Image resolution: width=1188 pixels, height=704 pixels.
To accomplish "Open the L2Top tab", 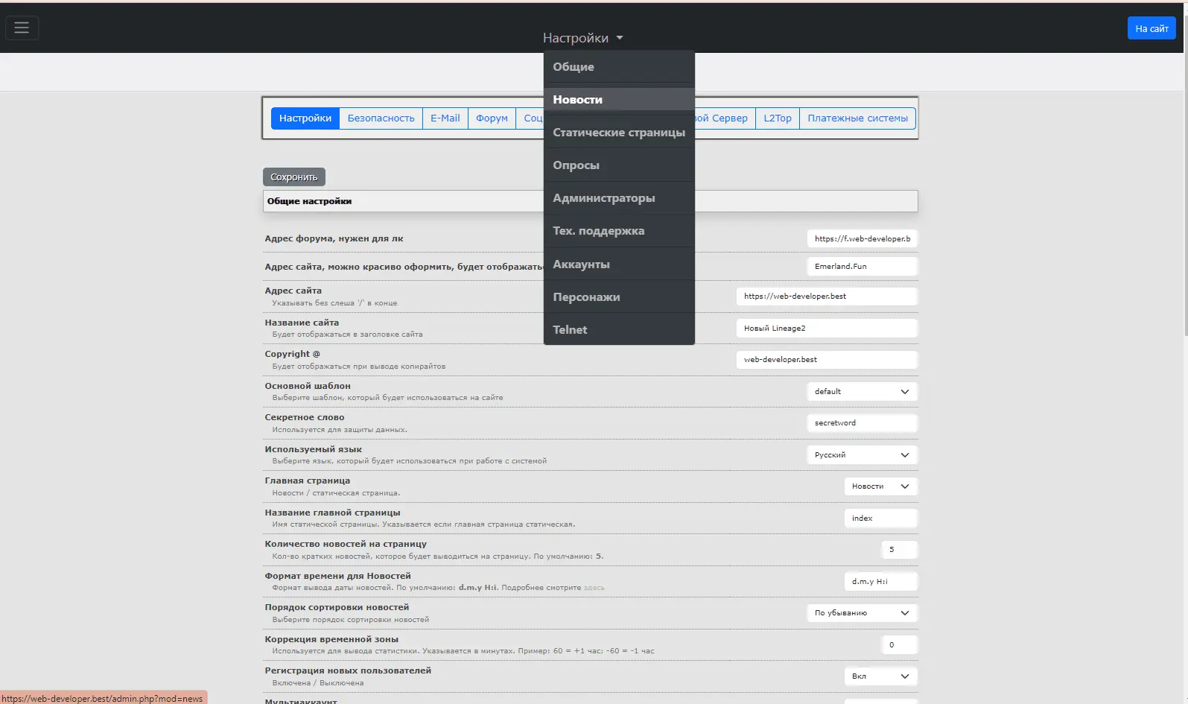I will point(778,118).
